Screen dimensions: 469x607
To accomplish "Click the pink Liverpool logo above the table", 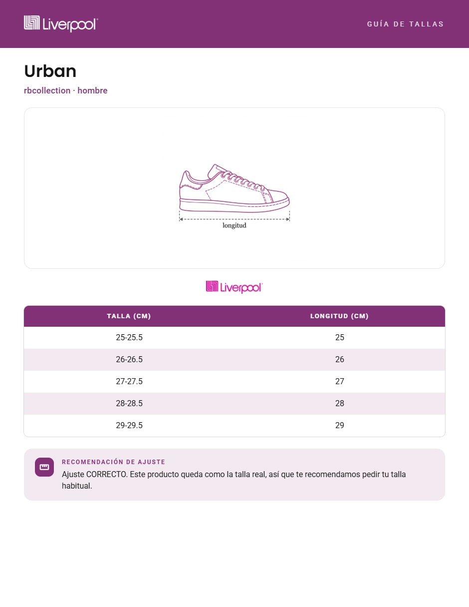I will pos(234,287).
